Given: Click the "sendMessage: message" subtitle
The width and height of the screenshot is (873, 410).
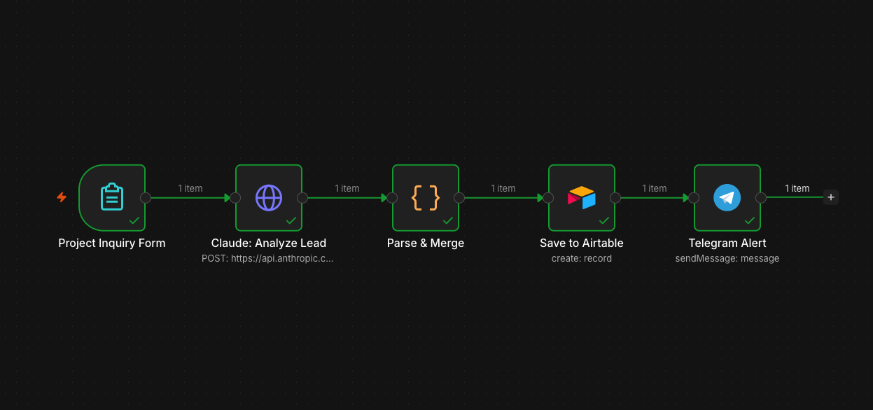Looking at the screenshot, I should 727,258.
